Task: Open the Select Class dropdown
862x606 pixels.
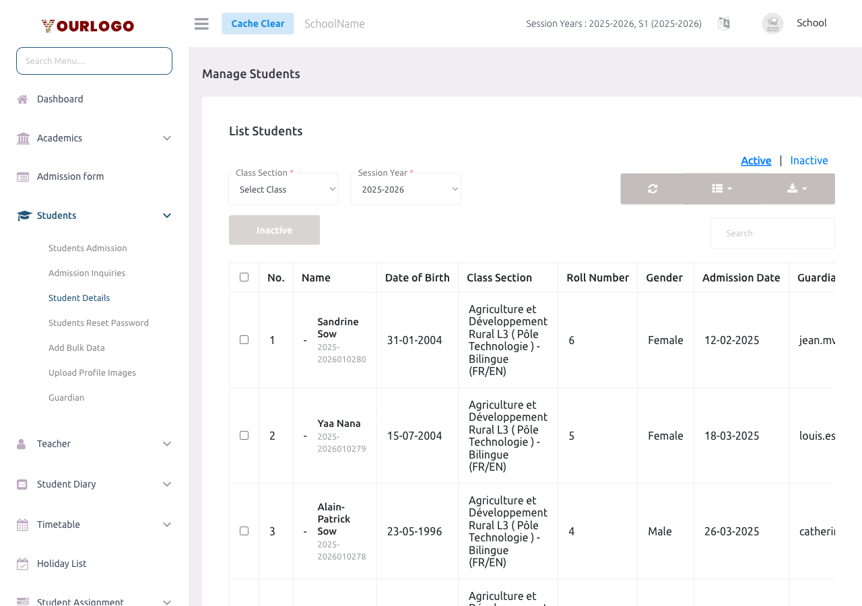Action: tap(283, 189)
